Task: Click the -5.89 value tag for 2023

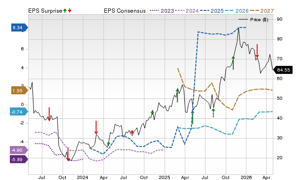Action: [19, 160]
